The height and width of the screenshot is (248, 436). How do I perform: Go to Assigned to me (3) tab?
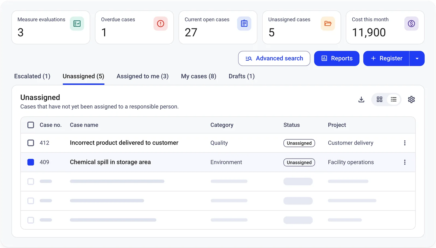coord(143,76)
